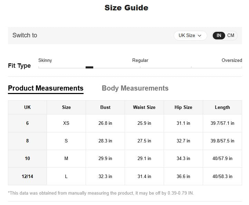Click the Waist Size column header
The image size is (249, 205).
point(144,108)
